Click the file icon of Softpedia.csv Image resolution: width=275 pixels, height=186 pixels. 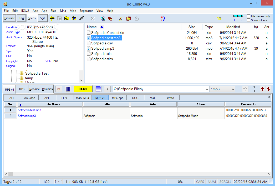pos(89,43)
